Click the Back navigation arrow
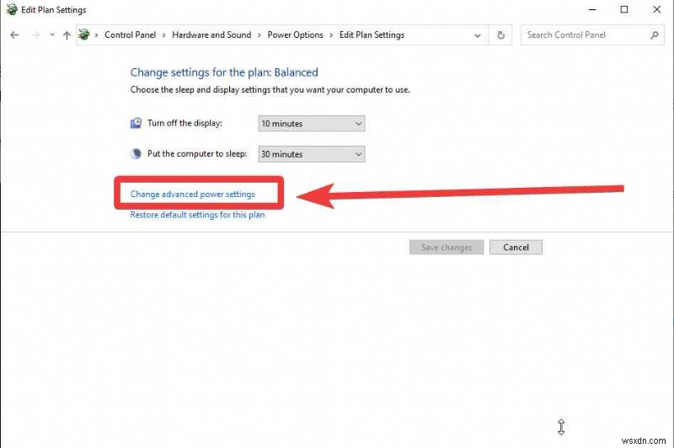This screenshot has width=674, height=448. point(14,35)
